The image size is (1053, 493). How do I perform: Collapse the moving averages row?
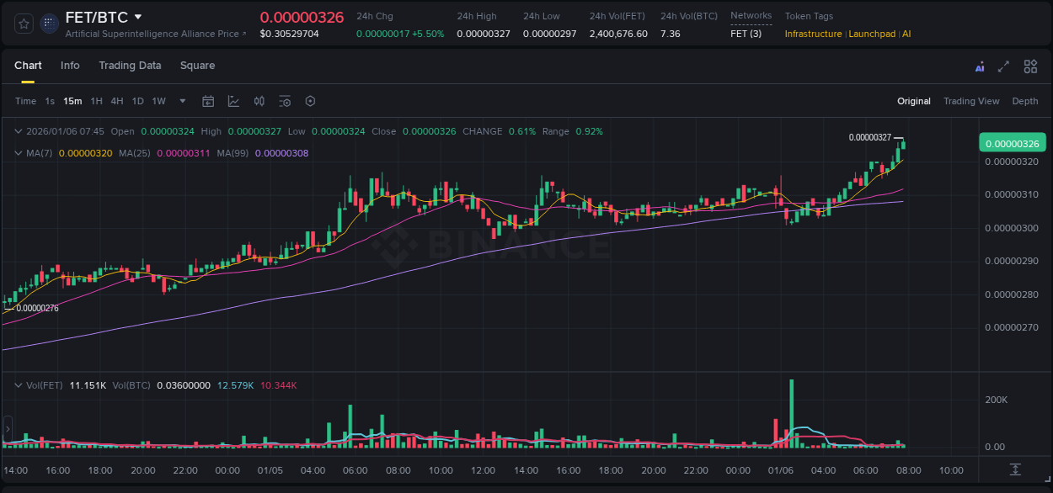click(x=19, y=153)
